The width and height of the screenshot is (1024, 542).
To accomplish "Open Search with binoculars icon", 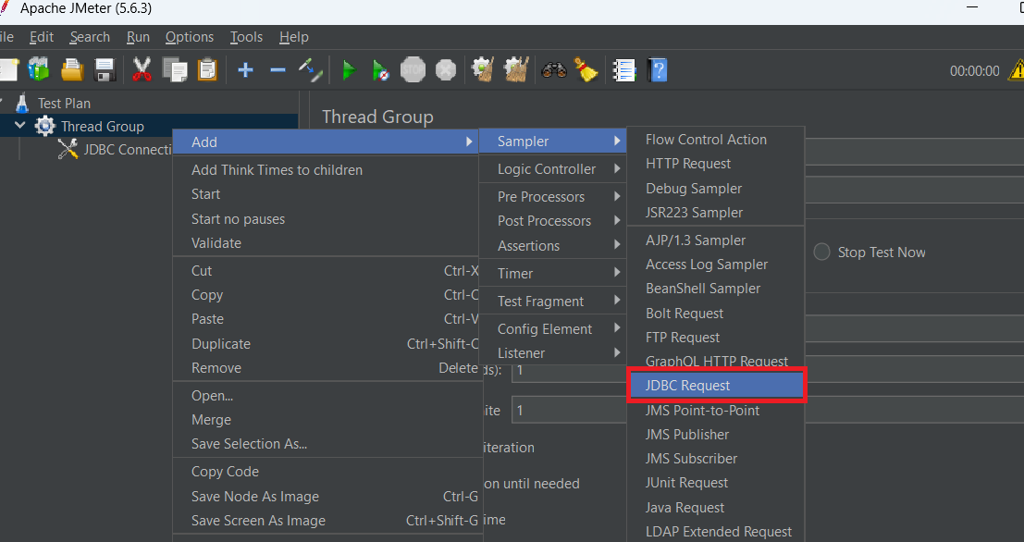I will pyautogui.click(x=554, y=69).
